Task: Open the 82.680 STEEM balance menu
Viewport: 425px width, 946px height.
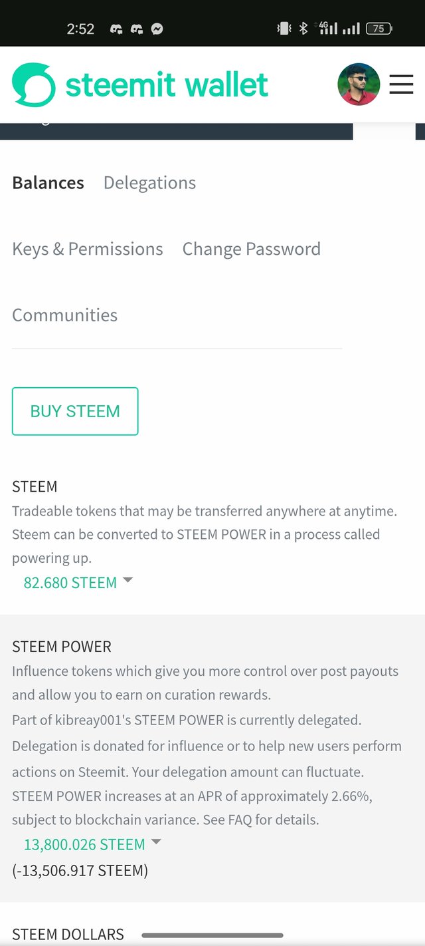Action: click(x=70, y=582)
